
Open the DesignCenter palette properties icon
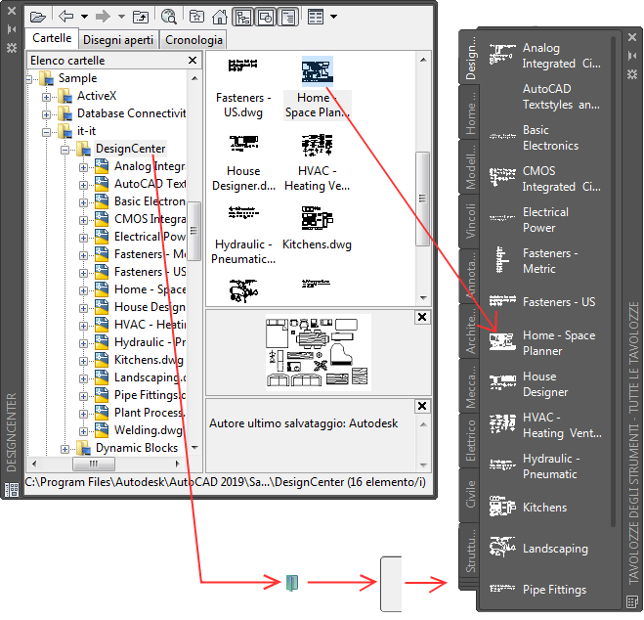[x=12, y=48]
